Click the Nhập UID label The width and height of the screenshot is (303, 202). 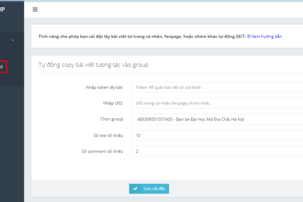[x=113, y=103]
